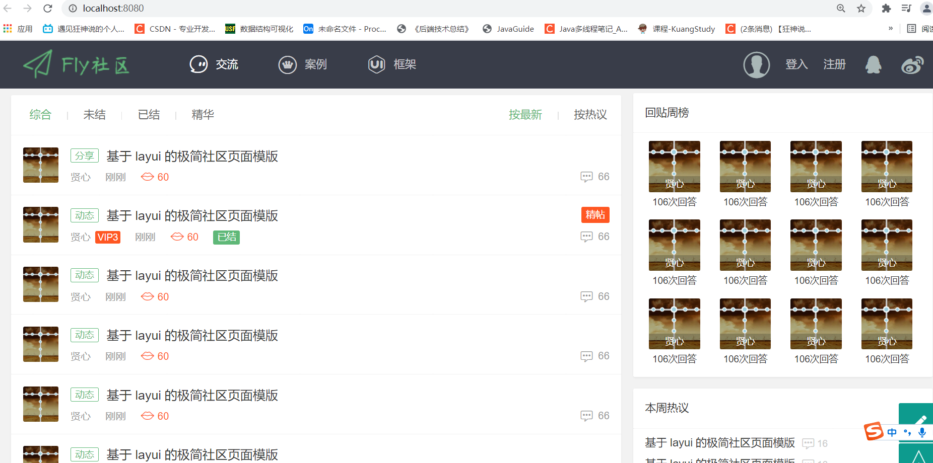The width and height of the screenshot is (933, 463).
Task: Click the comment bubble icon on 分享 post
Action: [586, 177]
